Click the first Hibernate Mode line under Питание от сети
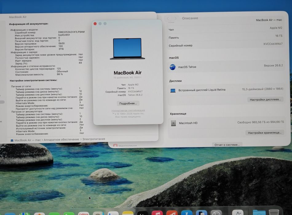Viewport: 292px width, 215px height. [x=49, y=103]
